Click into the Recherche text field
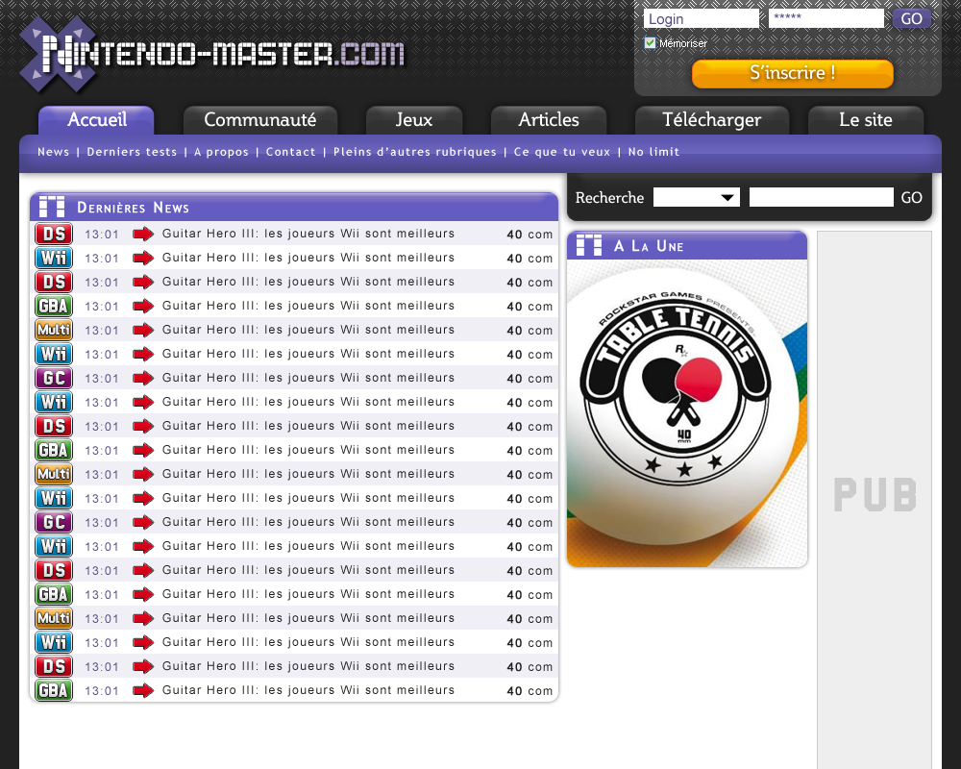The image size is (961, 769). tap(822, 197)
